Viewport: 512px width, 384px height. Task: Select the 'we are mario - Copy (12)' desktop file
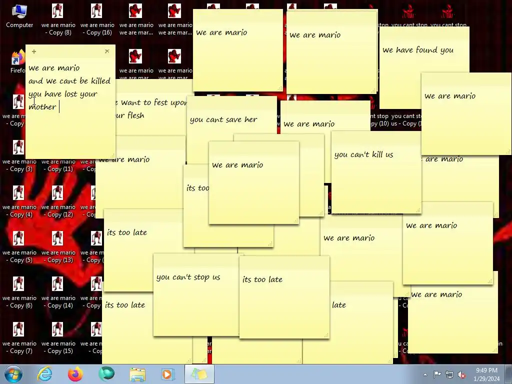58,202
